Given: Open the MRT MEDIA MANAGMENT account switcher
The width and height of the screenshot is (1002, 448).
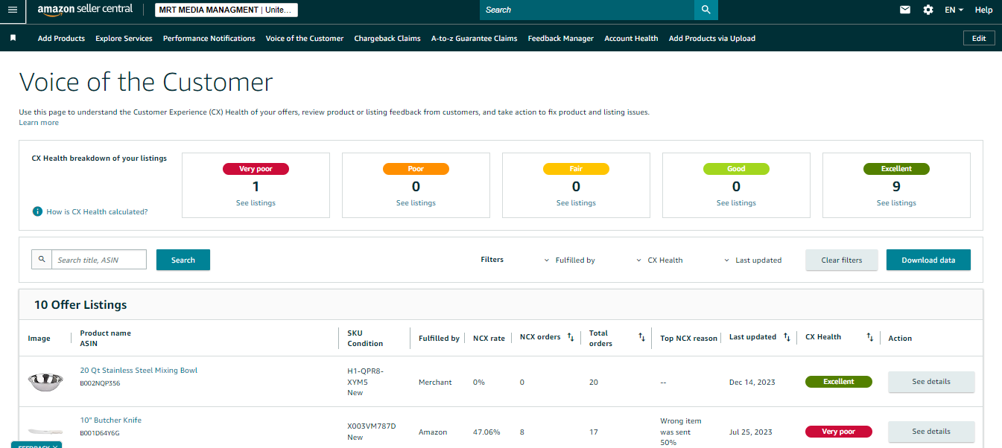Looking at the screenshot, I should [226, 10].
